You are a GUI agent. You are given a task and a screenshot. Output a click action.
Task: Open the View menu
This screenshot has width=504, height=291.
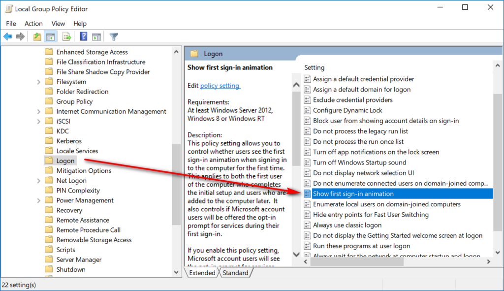point(58,23)
